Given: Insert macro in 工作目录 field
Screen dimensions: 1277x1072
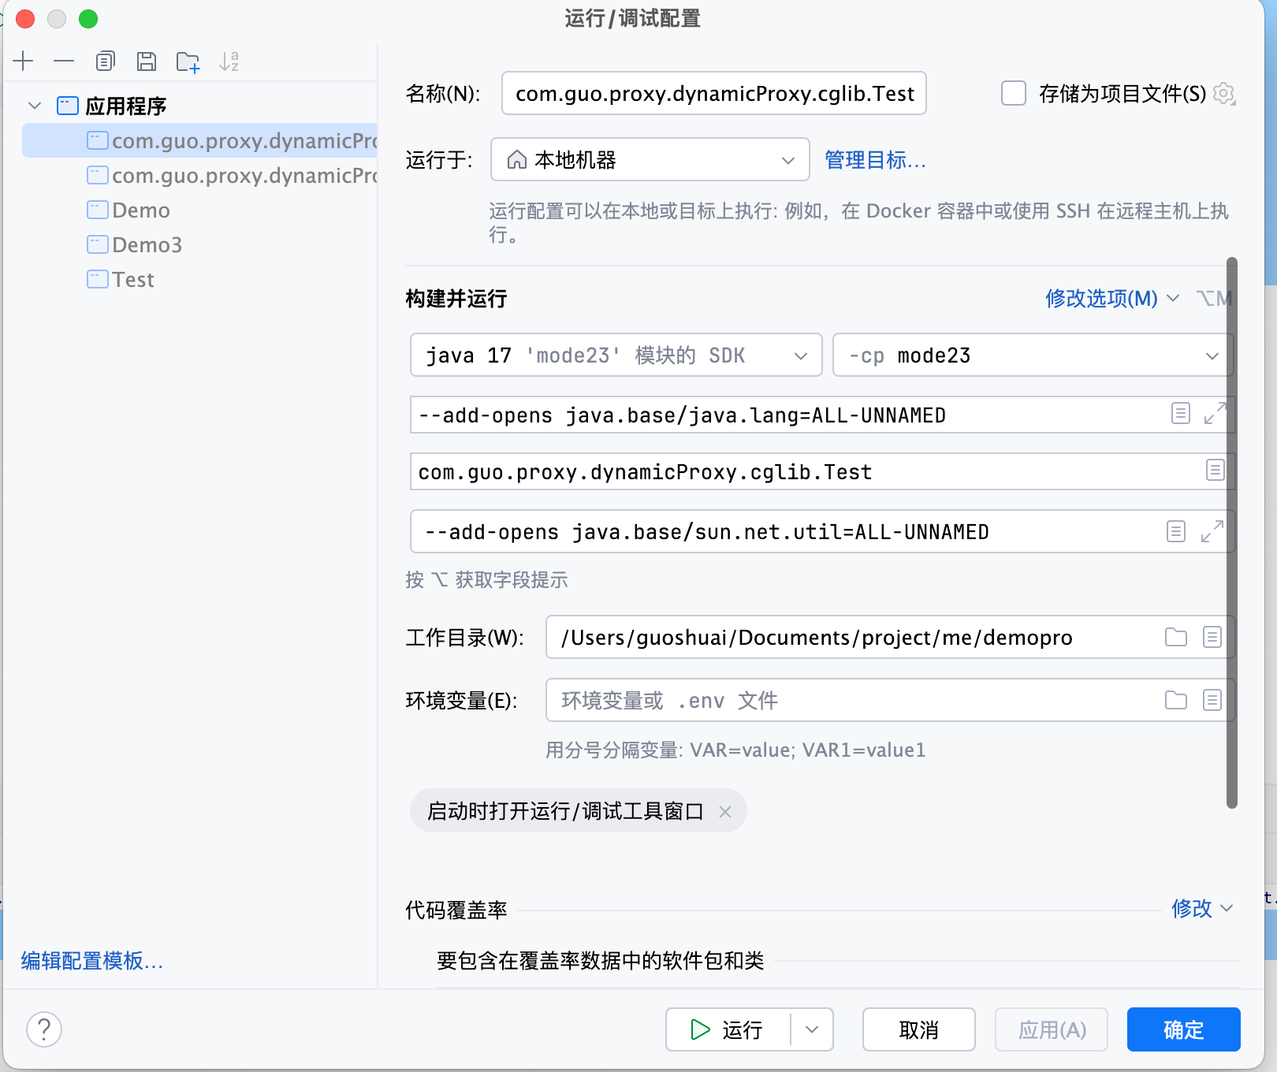Looking at the screenshot, I should (1212, 637).
